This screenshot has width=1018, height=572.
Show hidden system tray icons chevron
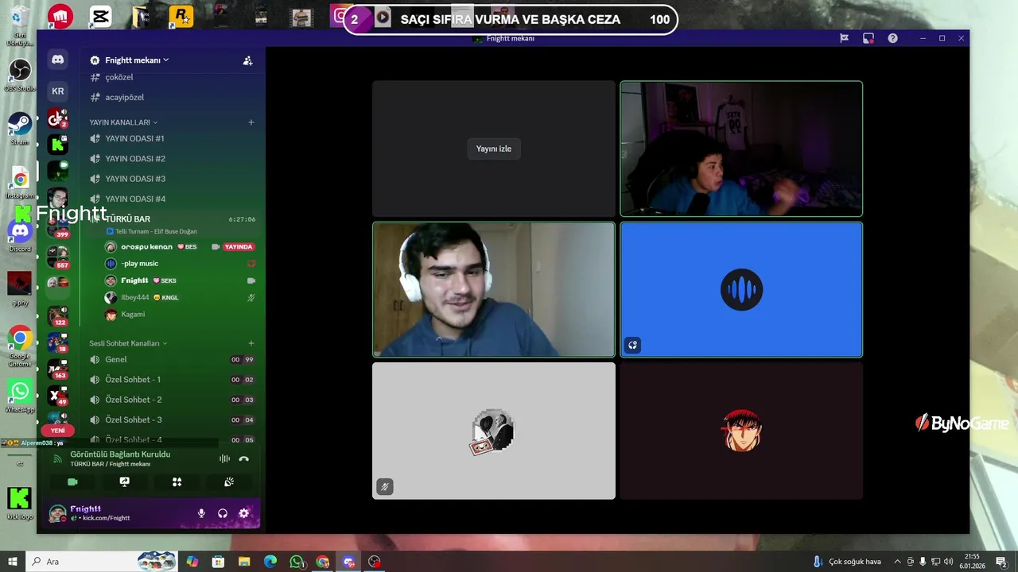click(897, 562)
